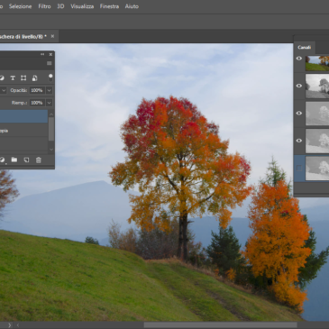Image resolution: width=329 pixels, height=329 pixels.
Task: Click the layers list scroll-up arrow
Action: coord(51,114)
